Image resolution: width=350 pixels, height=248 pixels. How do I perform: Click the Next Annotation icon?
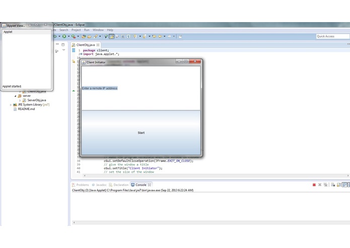pos(135,36)
